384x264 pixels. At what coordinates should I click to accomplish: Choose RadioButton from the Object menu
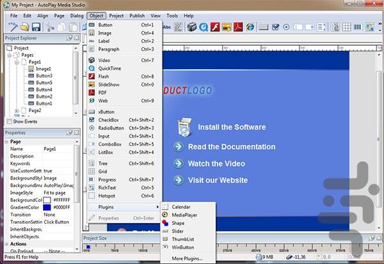pos(125,128)
